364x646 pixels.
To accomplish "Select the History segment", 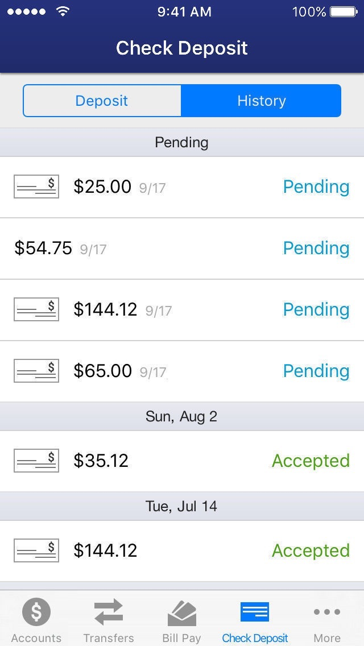I will (x=262, y=101).
